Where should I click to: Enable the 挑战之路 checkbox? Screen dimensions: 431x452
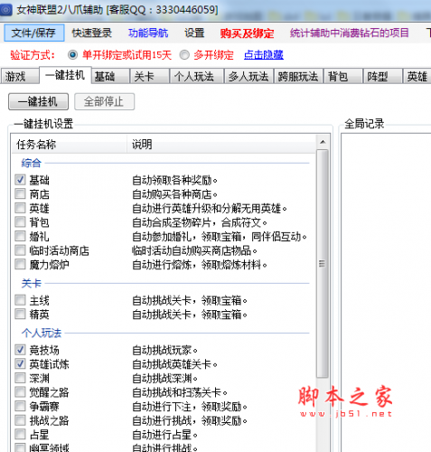coord(20,420)
